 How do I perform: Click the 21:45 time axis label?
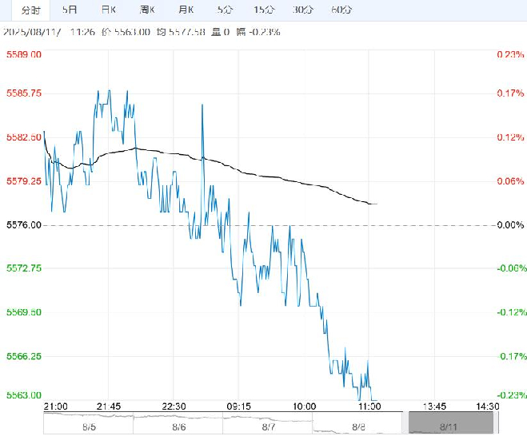(109, 406)
